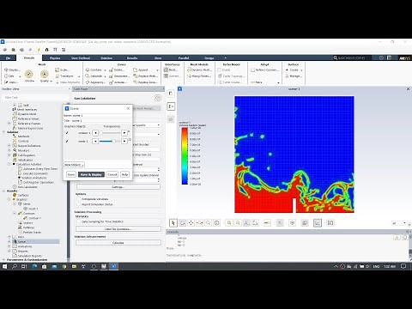Click the Calculate button

118,243
